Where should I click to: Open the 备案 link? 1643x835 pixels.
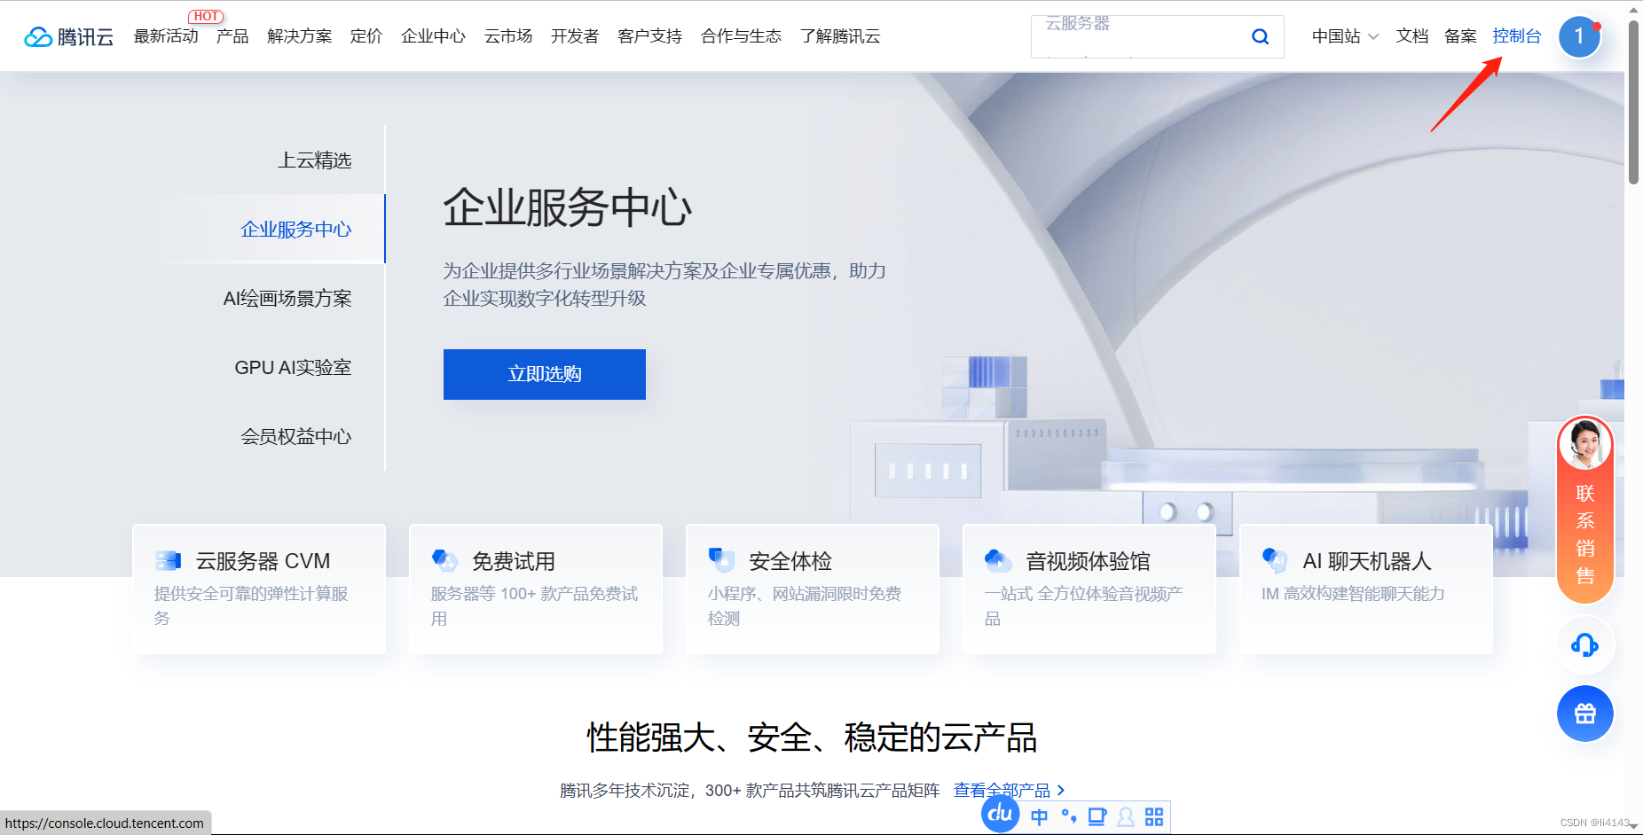pos(1460,36)
